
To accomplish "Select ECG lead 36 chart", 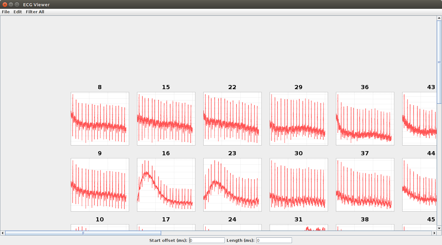I will click(x=365, y=119).
